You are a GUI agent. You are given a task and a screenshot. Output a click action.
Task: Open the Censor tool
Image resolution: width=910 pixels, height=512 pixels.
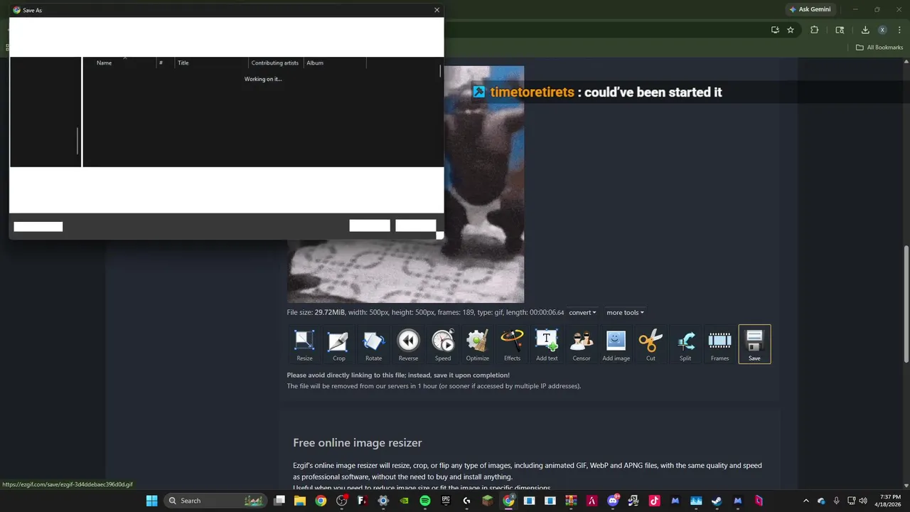(582, 345)
